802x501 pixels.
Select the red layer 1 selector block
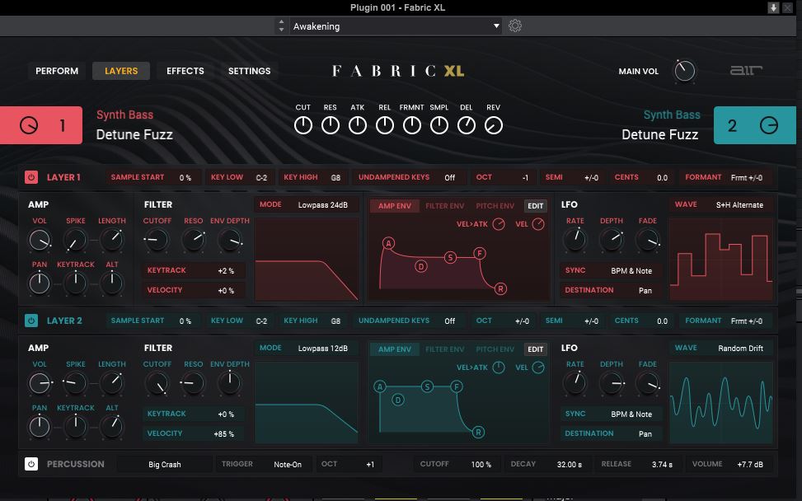point(41,125)
